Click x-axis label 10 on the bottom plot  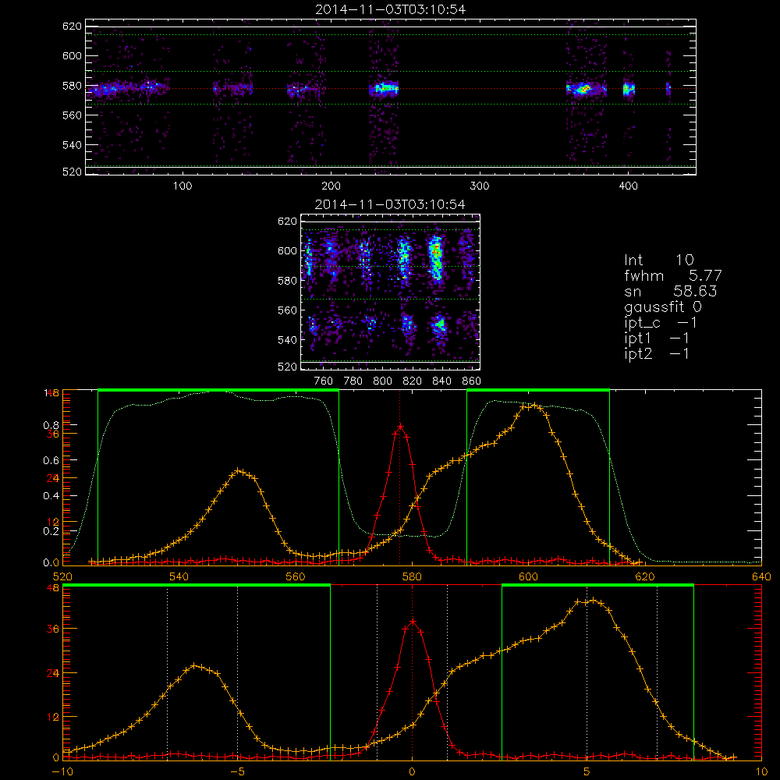click(761, 771)
